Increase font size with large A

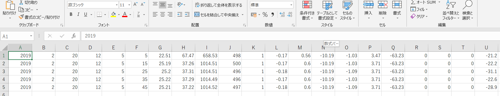[x=135, y=4]
